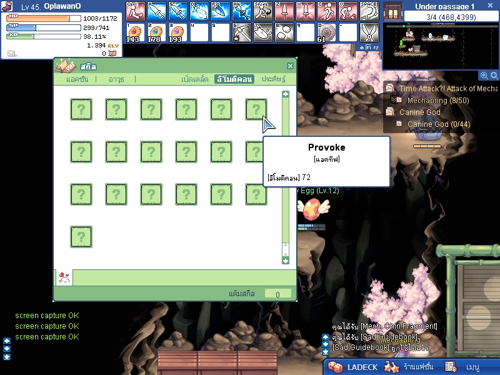The image size is (500, 375).
Task: Use the dagger skill on key A
Action: pos(157,11)
